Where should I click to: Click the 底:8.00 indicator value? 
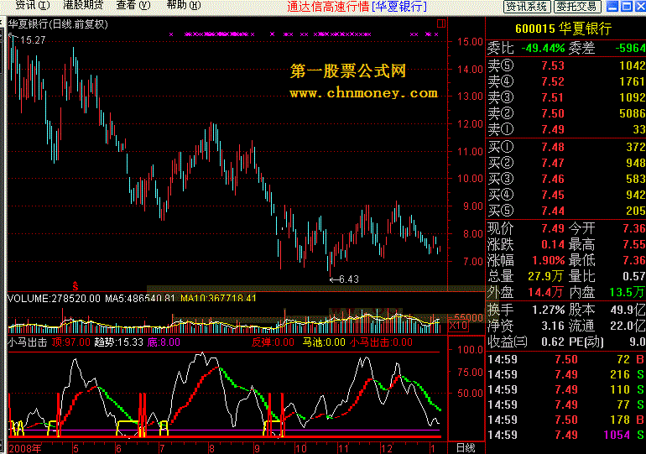(164, 342)
